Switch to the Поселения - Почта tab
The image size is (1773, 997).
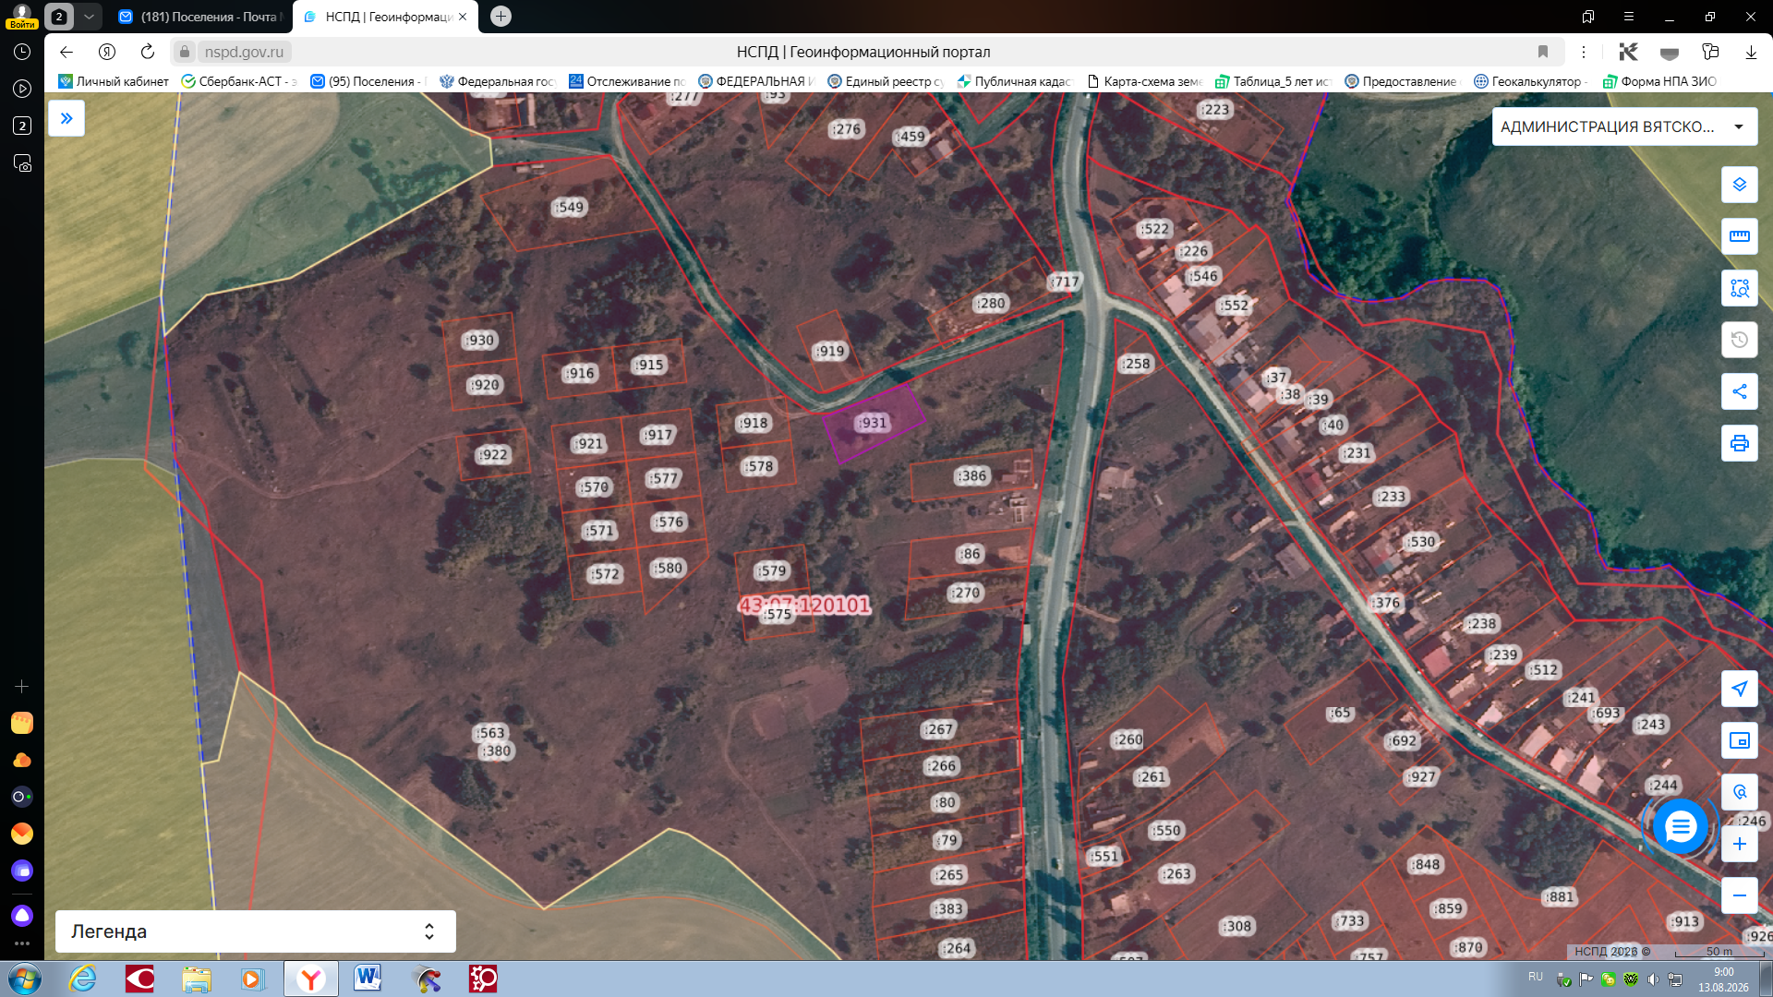click(x=202, y=17)
